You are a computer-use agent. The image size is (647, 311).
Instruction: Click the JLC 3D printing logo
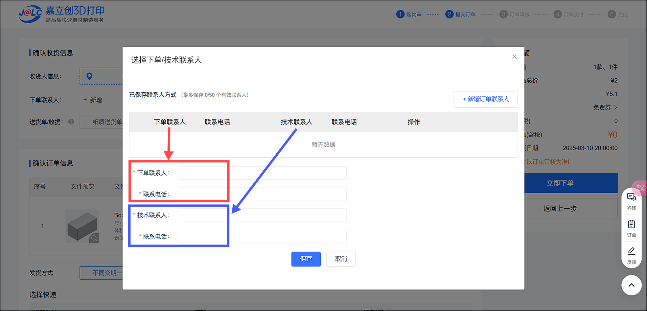point(61,15)
